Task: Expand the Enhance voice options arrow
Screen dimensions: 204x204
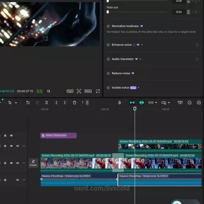Action: click(142, 45)
